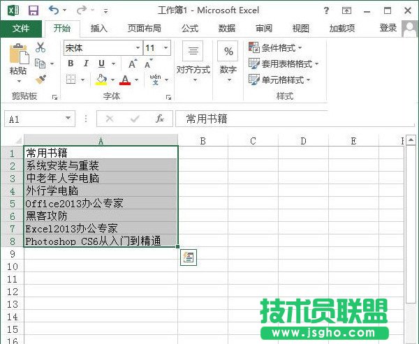Image resolution: width=419 pixels, height=344 pixels.
Task: Decrease font size with small A
Action: (149, 63)
